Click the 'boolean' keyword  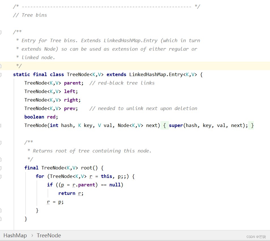34,117
